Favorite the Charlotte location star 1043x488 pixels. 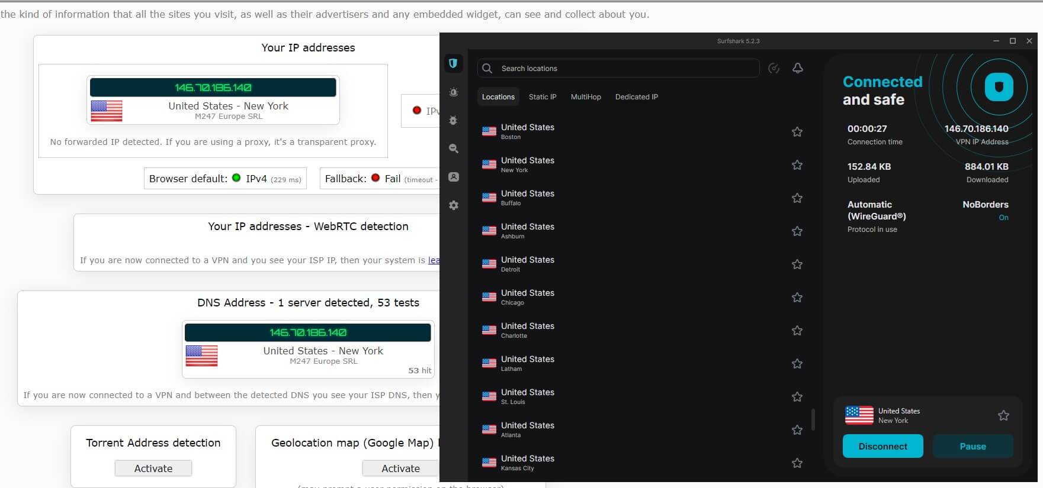tap(797, 331)
